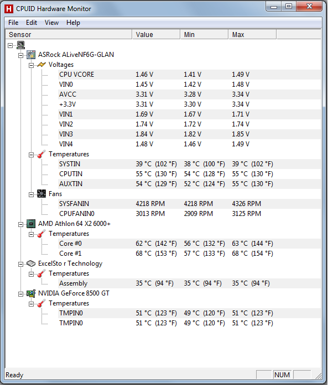Collapse Temperatures under AMD Athlon
Image resolution: width=328 pixels, height=385 pixels.
(x=31, y=235)
